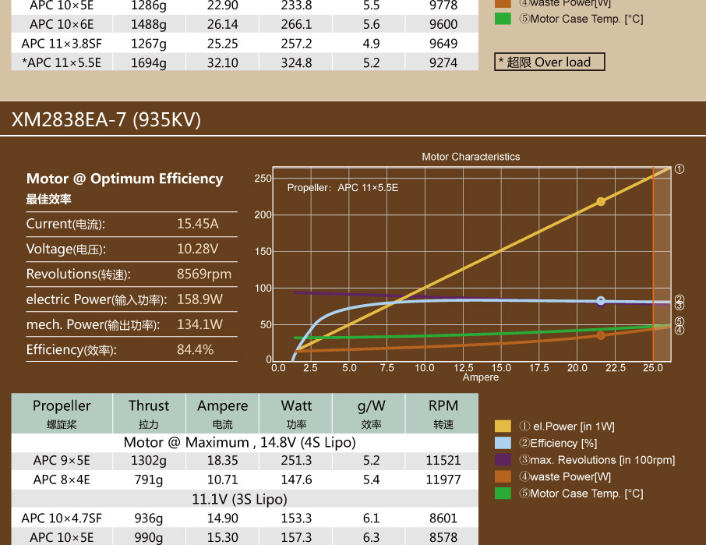The image size is (706, 545).
Task: Click the light blue Efficiency legend swatch
Action: point(503,443)
